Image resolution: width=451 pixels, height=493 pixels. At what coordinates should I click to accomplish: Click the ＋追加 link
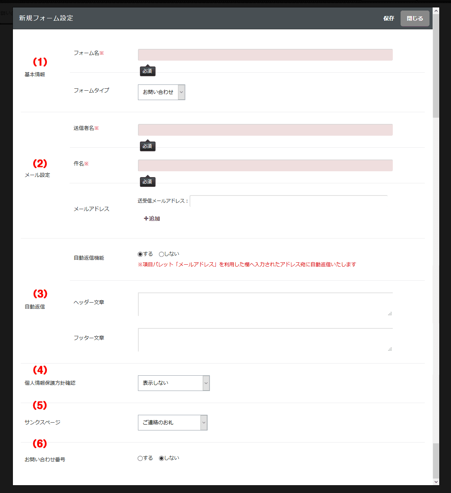pos(152,219)
